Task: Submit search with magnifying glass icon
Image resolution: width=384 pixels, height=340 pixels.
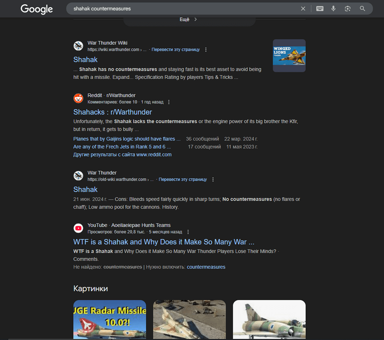Action: [362, 8]
